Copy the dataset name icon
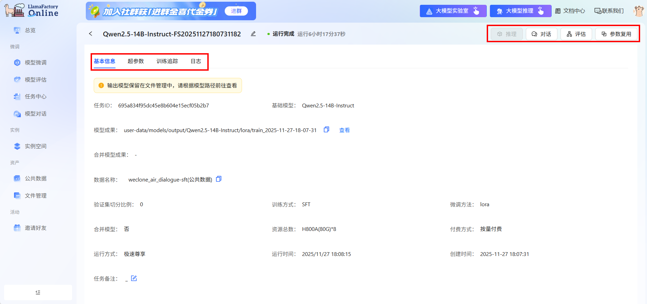The height and width of the screenshot is (304, 647). (x=219, y=179)
